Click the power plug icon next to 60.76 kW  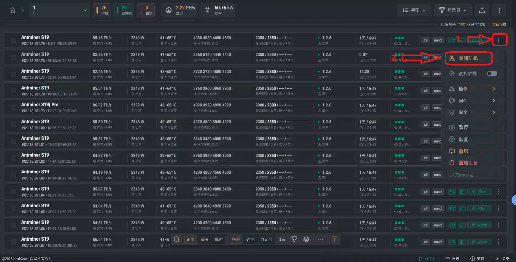click(x=207, y=10)
